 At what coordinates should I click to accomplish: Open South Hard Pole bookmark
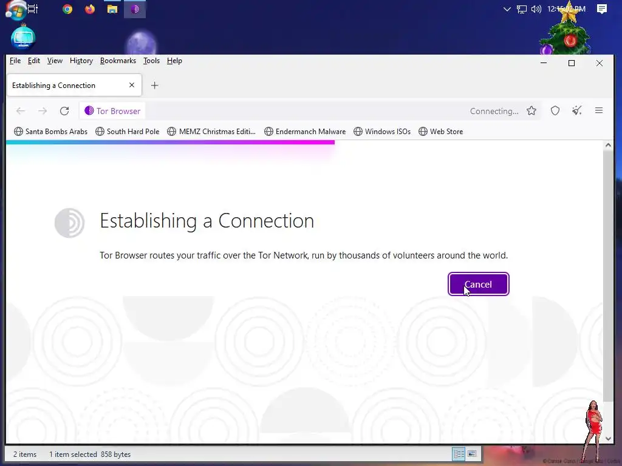point(128,132)
